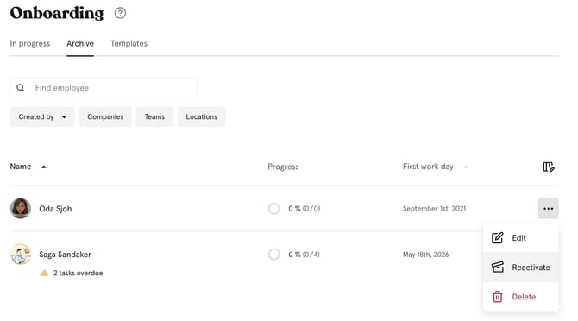Click the May 18th, 2026 date

pyautogui.click(x=426, y=255)
